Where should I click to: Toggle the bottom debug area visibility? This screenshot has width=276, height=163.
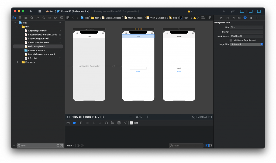[250, 11]
